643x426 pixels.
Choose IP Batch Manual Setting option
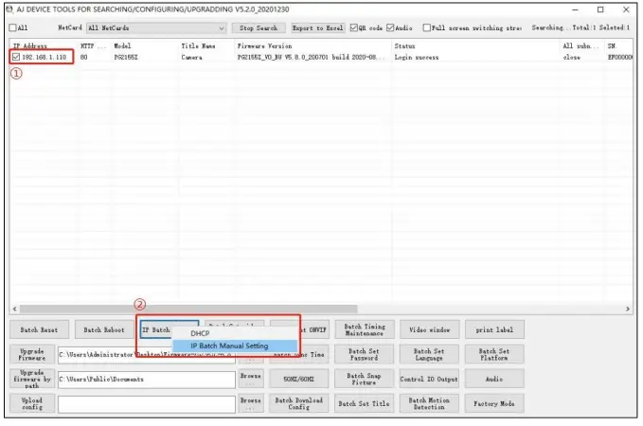(235, 346)
